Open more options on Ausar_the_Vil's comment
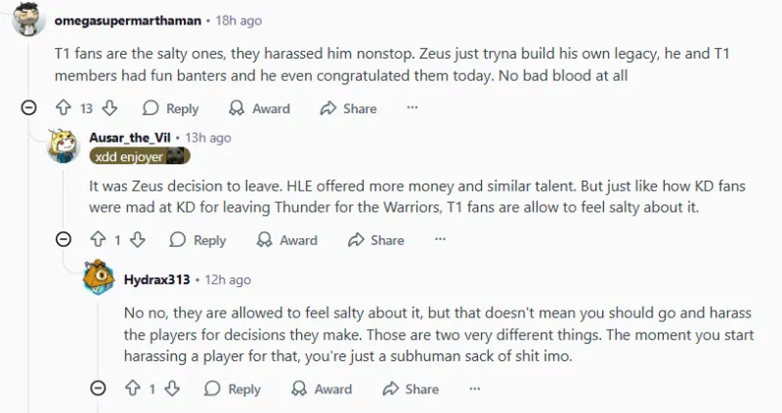Viewport: 782px width, 413px height. pos(440,239)
